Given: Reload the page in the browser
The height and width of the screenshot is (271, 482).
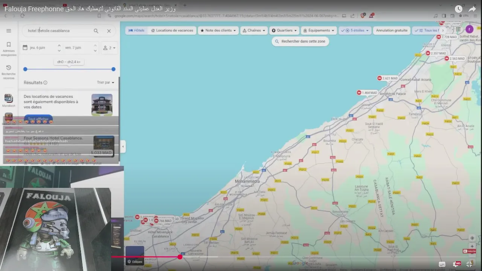Looking at the screenshot, I should click(23, 16).
